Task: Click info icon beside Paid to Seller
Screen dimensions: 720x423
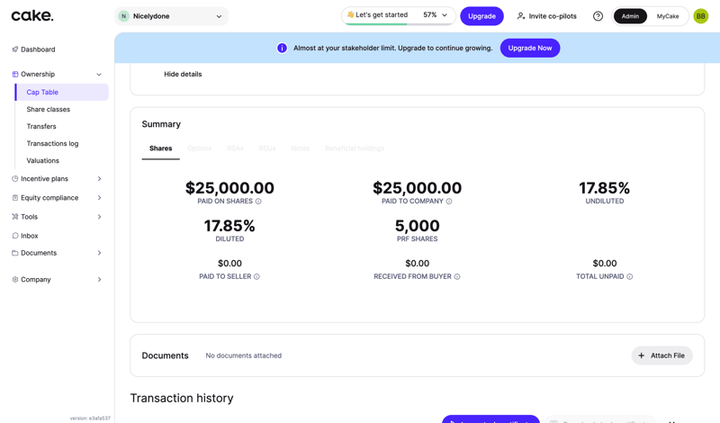Action: pyautogui.click(x=256, y=277)
